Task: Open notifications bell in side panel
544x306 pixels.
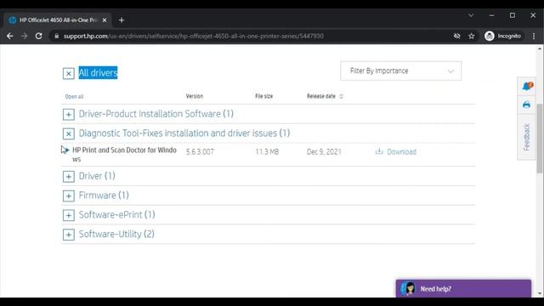Action: click(527, 86)
